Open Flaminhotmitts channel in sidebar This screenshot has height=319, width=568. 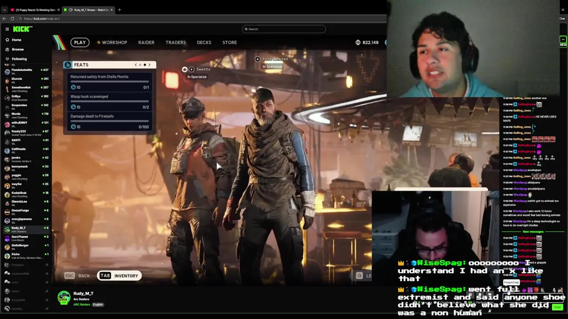(26, 71)
